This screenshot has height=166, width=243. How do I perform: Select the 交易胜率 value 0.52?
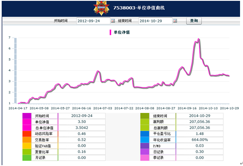(x=82, y=140)
